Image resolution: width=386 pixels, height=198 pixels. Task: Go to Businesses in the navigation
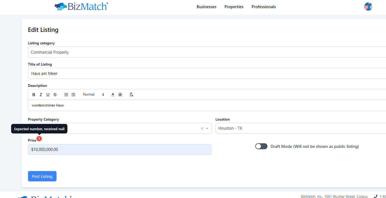206,7
